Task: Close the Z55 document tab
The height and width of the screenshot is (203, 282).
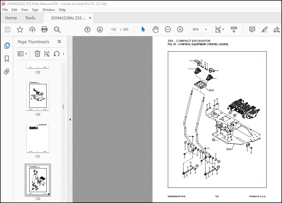Action: click(90, 18)
